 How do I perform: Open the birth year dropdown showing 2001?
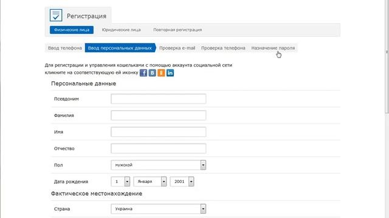pyautogui.click(x=182, y=182)
